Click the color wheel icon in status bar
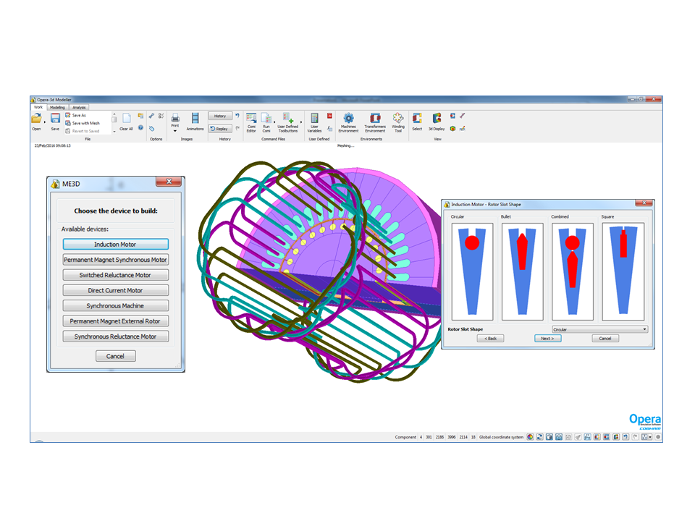This screenshot has height=521, width=695. point(530,437)
